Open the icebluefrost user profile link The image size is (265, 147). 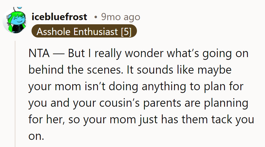pos(59,17)
